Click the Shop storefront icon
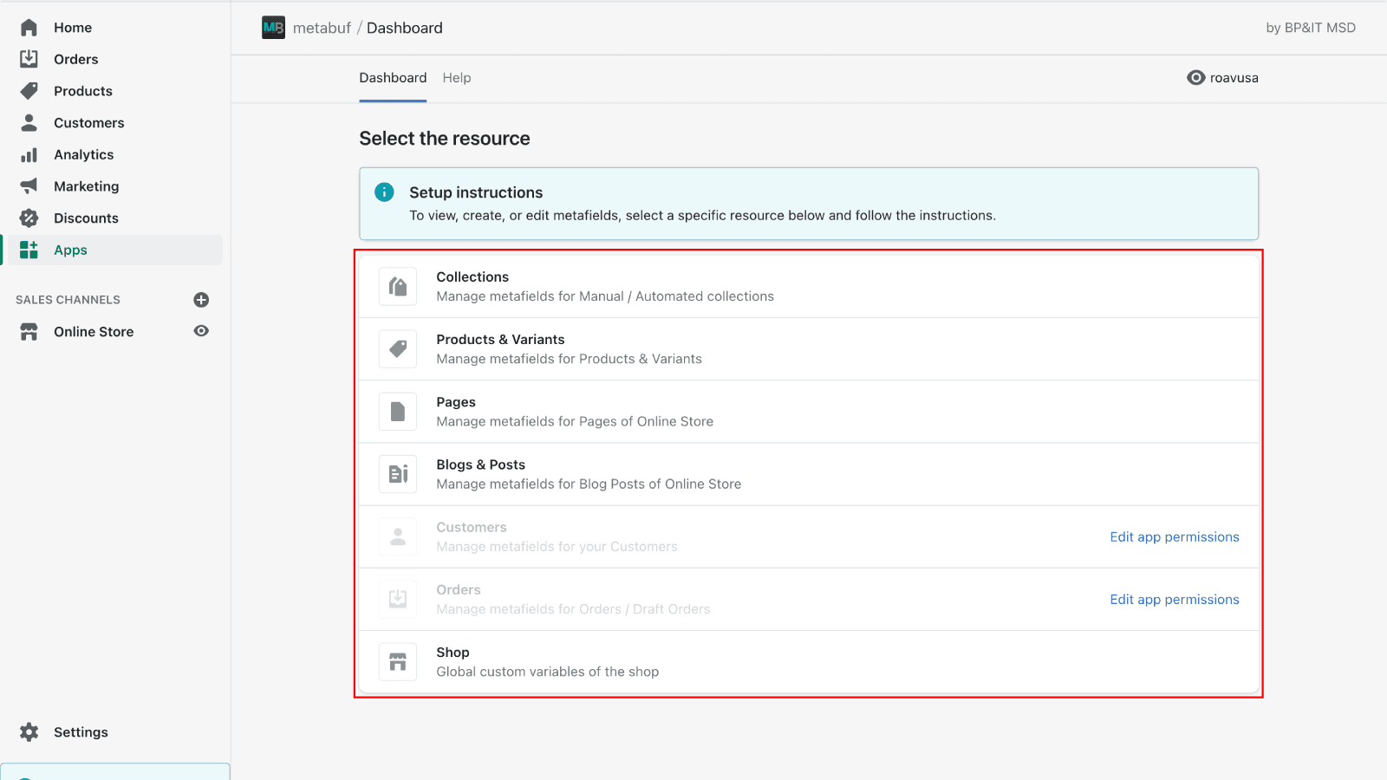This screenshot has width=1387, height=780. tap(397, 661)
